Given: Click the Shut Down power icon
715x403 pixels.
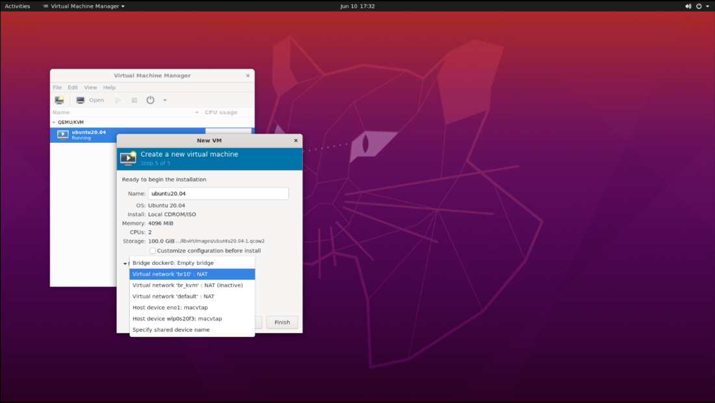Looking at the screenshot, I should pyautogui.click(x=150, y=100).
